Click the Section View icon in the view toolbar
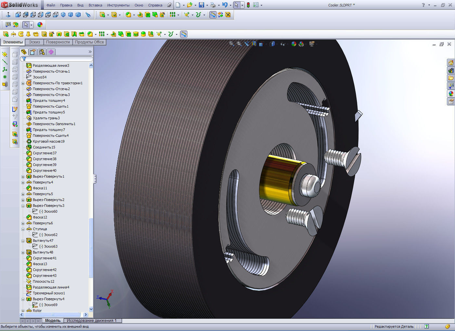This screenshot has height=331, width=455. pyautogui.click(x=254, y=44)
